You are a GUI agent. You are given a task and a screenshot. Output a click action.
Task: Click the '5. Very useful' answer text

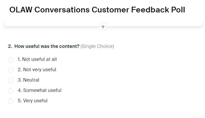point(33,101)
